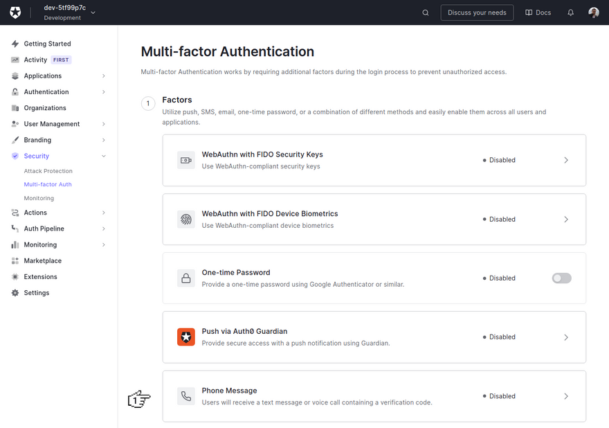The image size is (609, 428).
Task: Expand the User Management chevron
Action: click(x=104, y=123)
